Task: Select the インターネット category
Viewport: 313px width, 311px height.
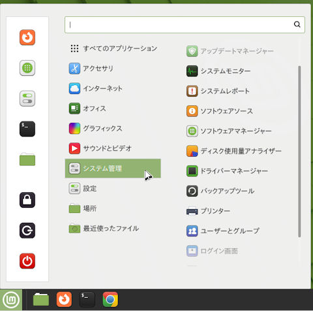Action: point(113,88)
